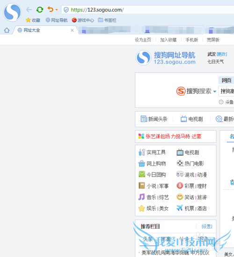Click the red ball 彩票 icon
The width and height of the screenshot is (234, 257).
(x=180, y=186)
